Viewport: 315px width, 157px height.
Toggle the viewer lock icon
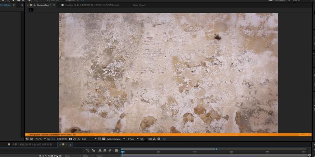(34, 5)
